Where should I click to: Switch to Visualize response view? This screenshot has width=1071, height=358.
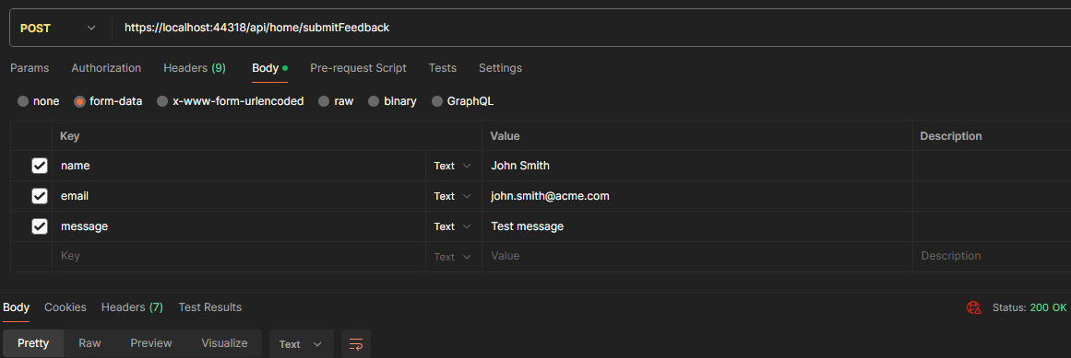point(224,343)
